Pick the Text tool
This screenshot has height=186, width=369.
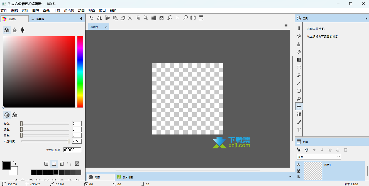click(x=299, y=130)
